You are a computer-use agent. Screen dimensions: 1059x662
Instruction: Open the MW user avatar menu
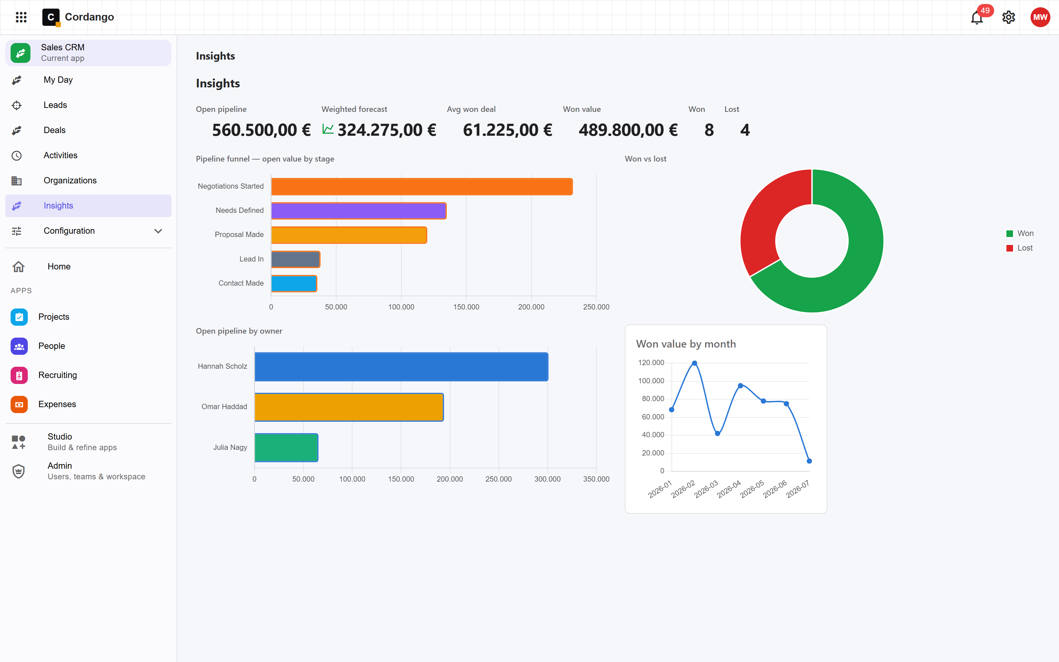pos(1040,18)
